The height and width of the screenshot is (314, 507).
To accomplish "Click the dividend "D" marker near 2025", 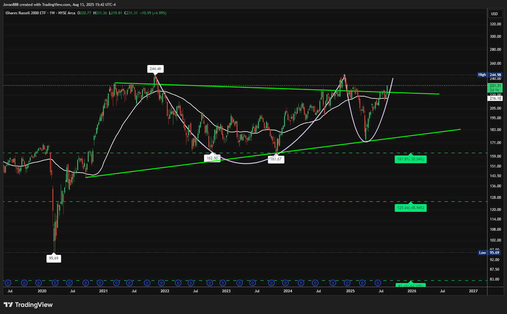I will [347, 283].
